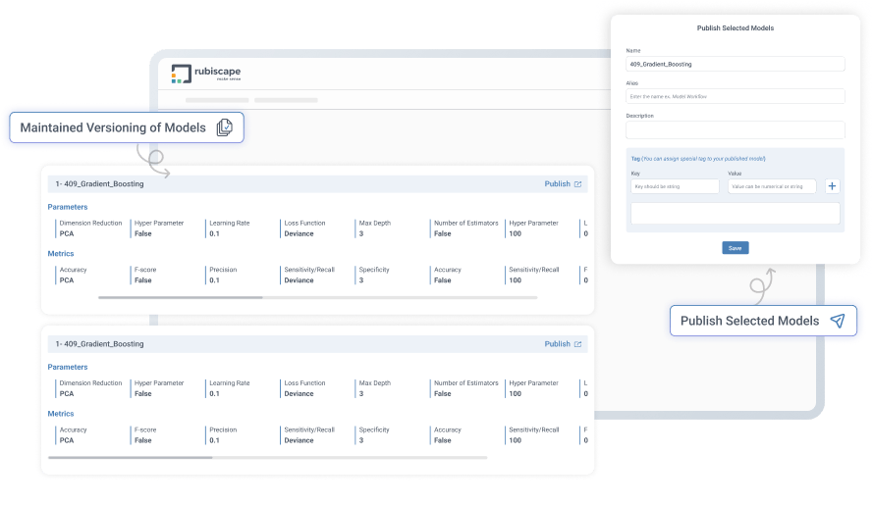Click the Specificity metric in the upper card
The width and height of the screenshot is (873, 505).
pyautogui.click(x=373, y=276)
